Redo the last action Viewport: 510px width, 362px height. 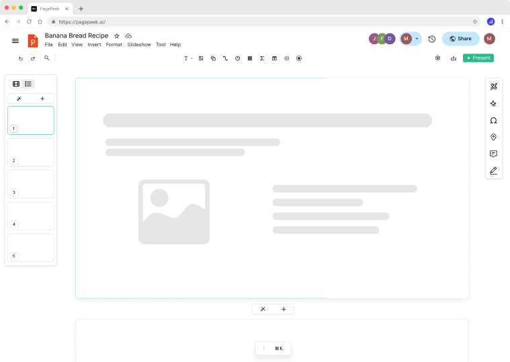(33, 58)
